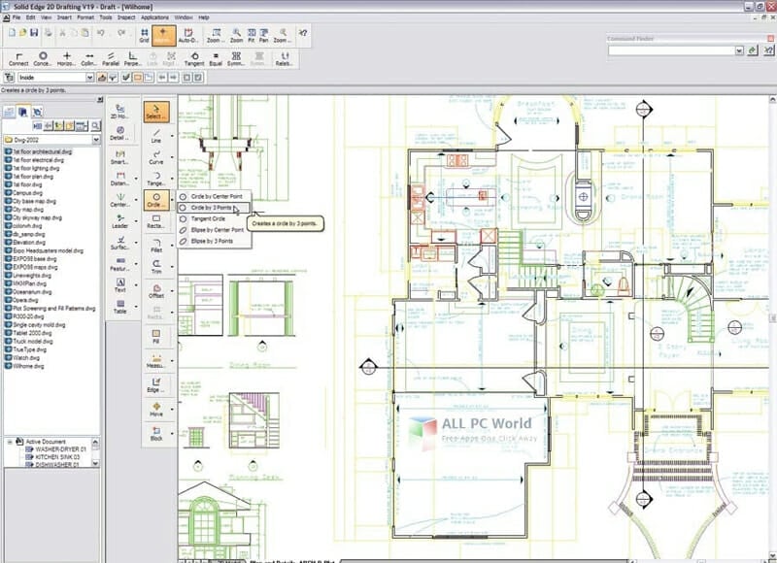Toggle the Relationship Handles button

click(284, 59)
